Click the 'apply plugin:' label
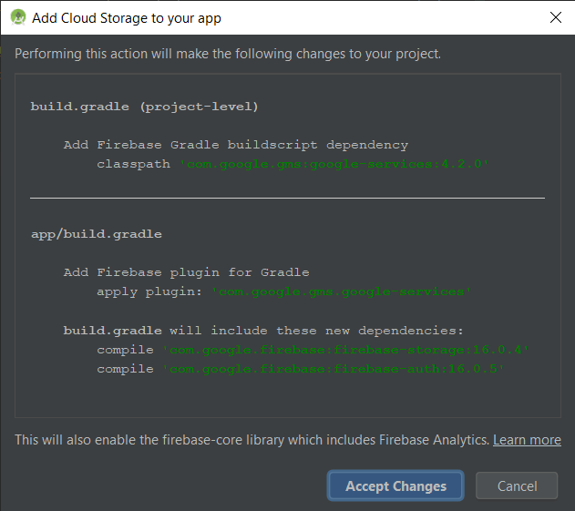Image resolution: width=575 pixels, height=511 pixels. coord(149,291)
